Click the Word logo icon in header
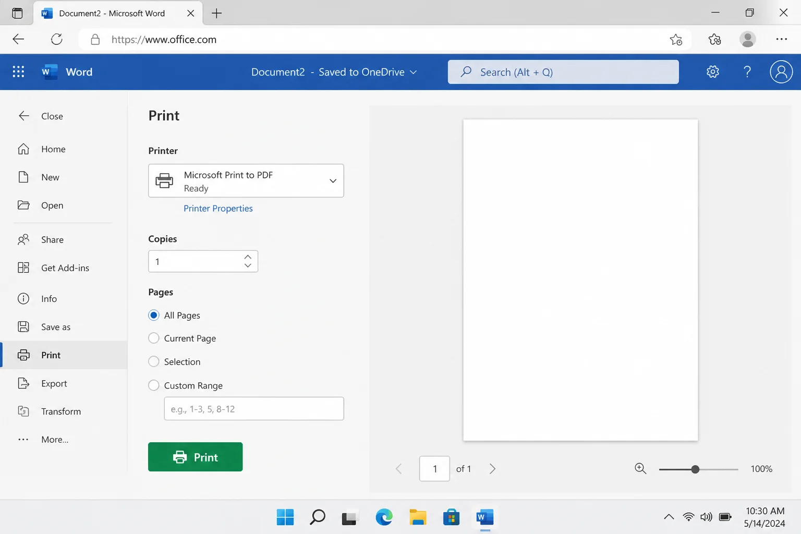 click(50, 72)
